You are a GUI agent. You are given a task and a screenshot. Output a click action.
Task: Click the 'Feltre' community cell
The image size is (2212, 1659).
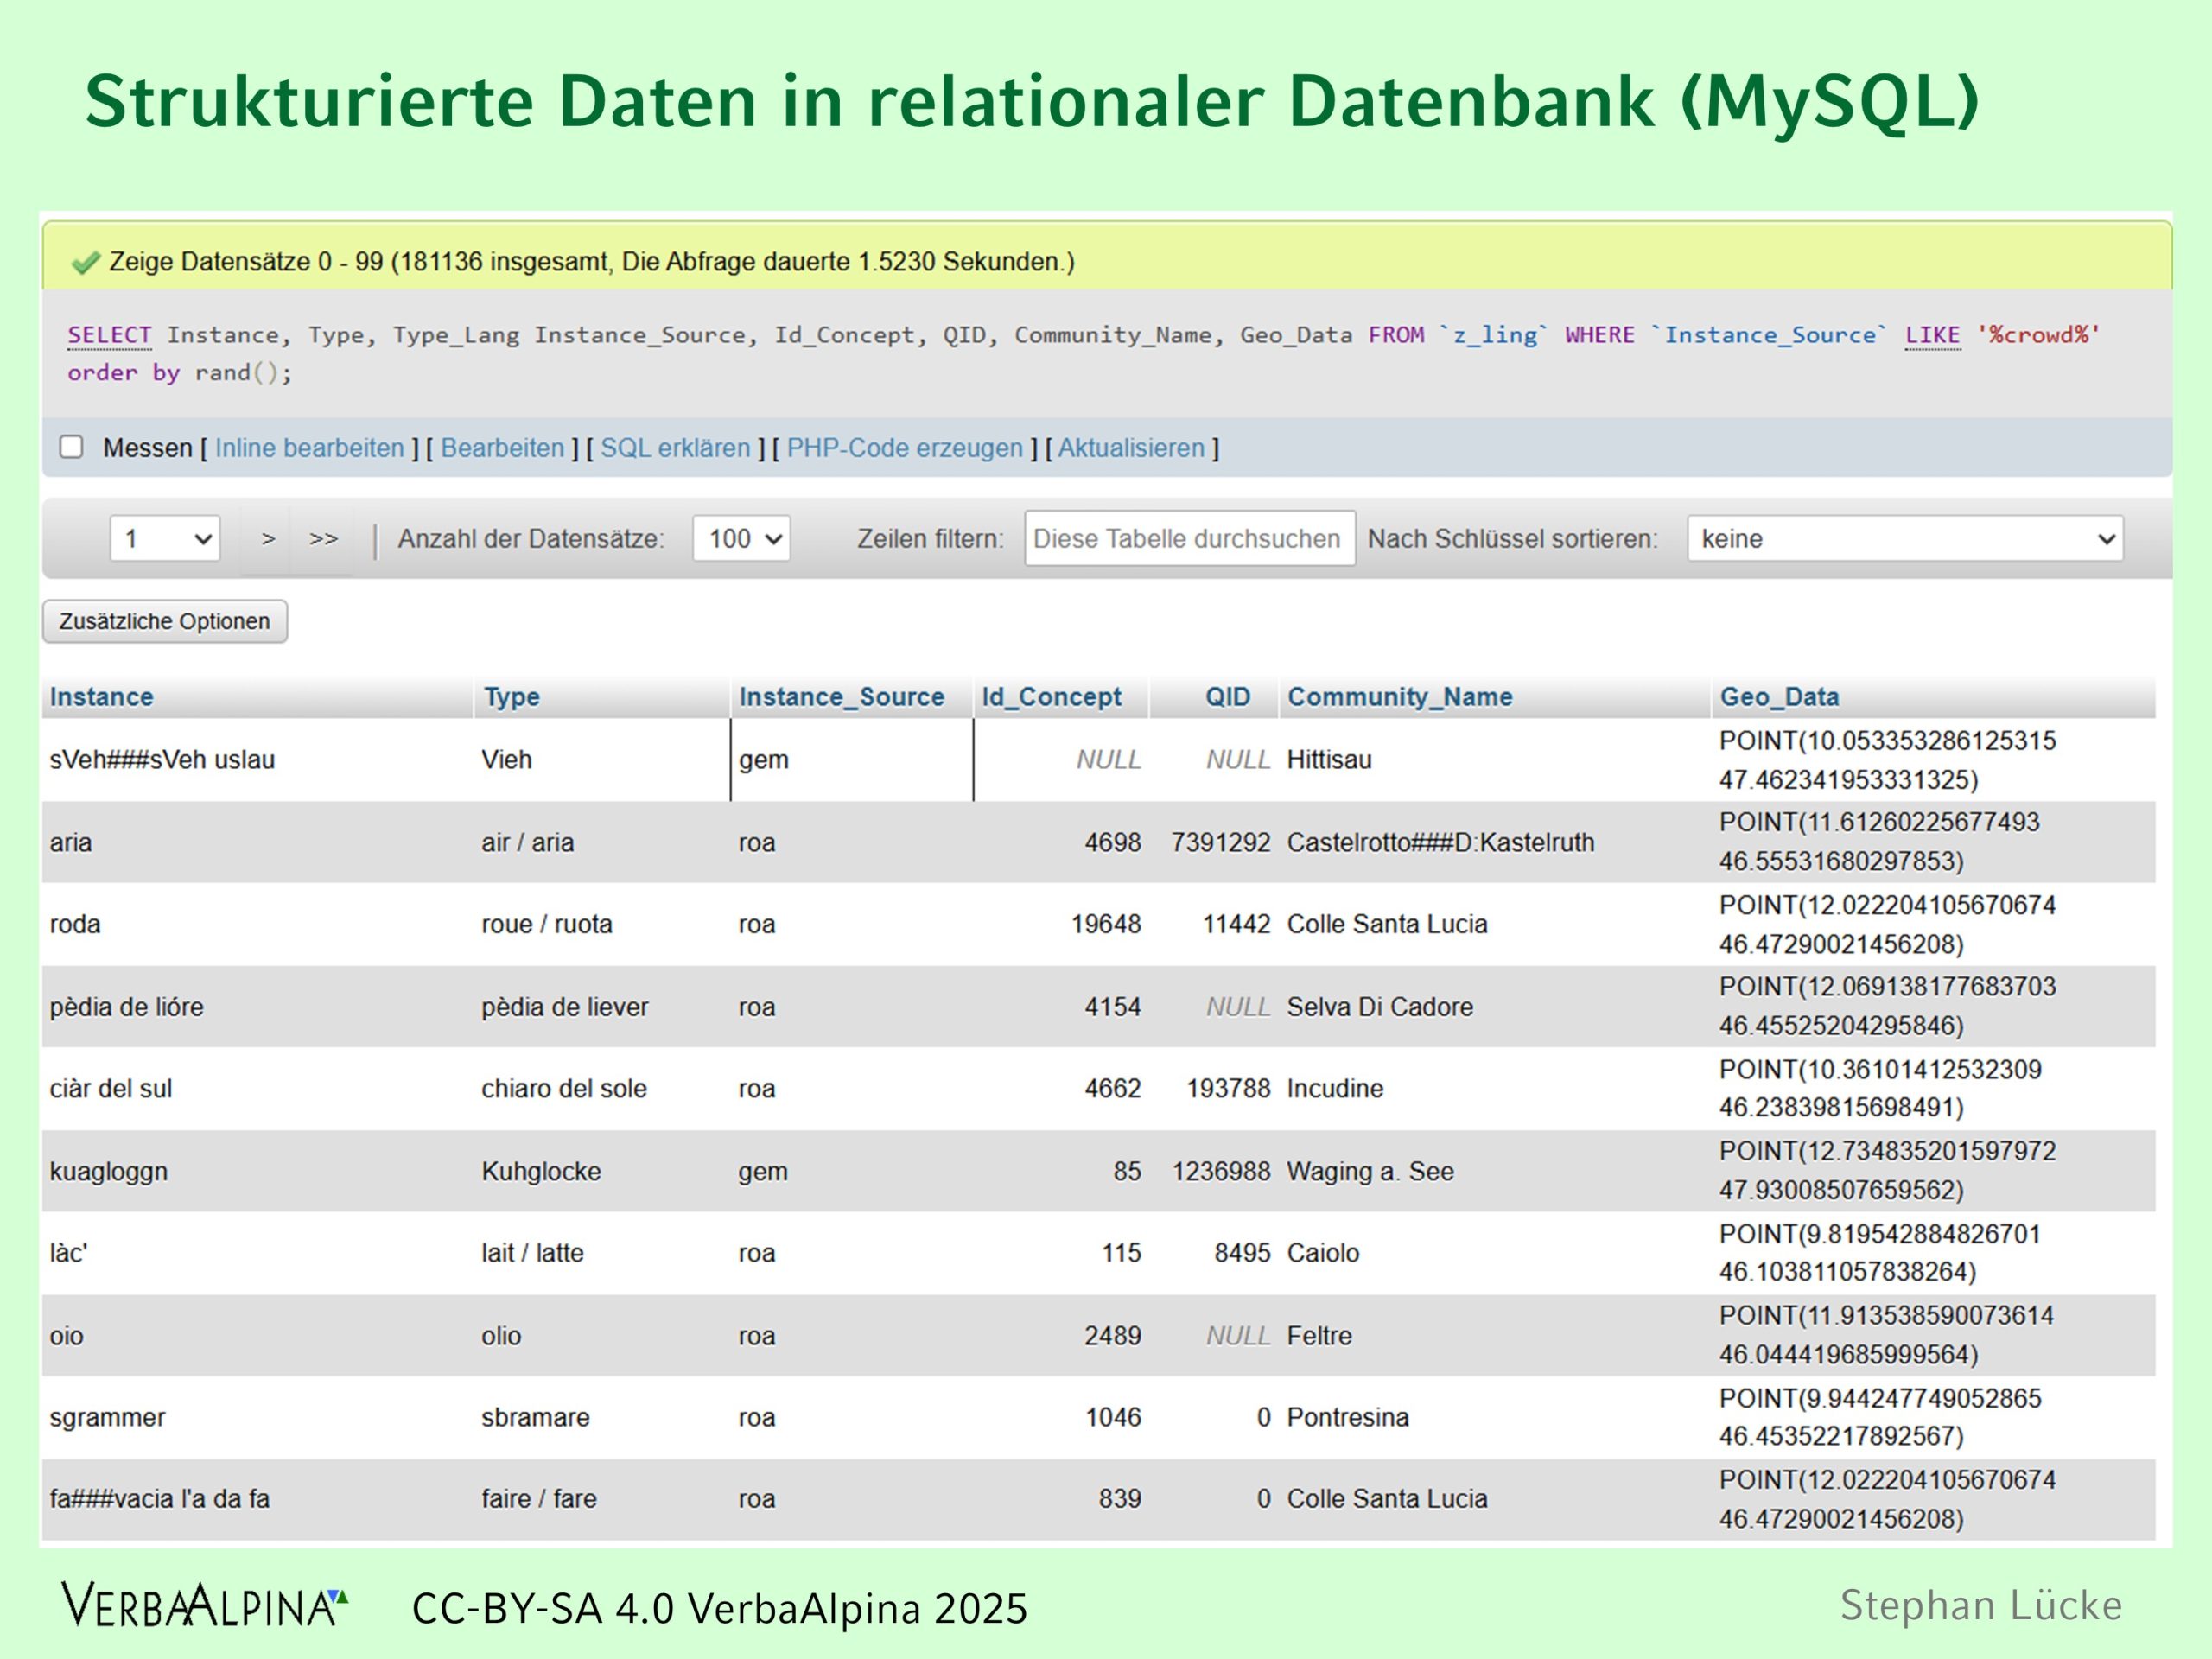[x=1495, y=1336]
